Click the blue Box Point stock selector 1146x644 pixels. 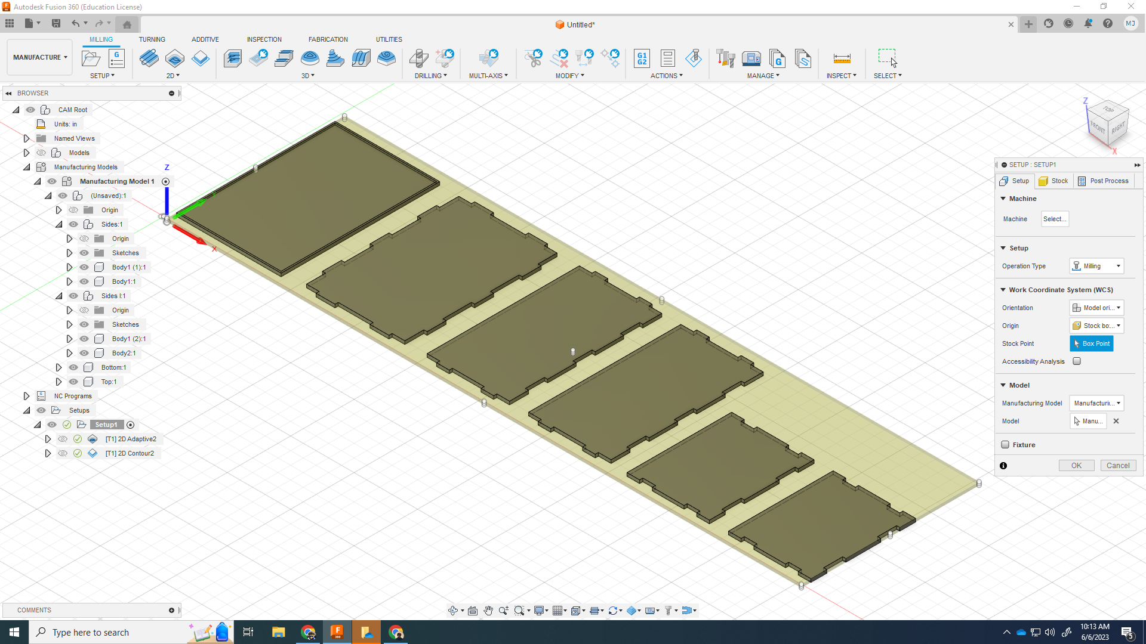(x=1091, y=343)
